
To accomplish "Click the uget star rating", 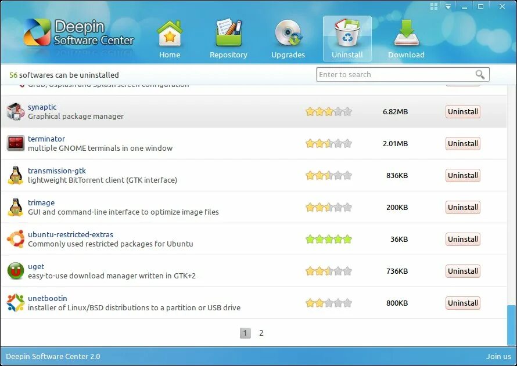I will (x=329, y=271).
